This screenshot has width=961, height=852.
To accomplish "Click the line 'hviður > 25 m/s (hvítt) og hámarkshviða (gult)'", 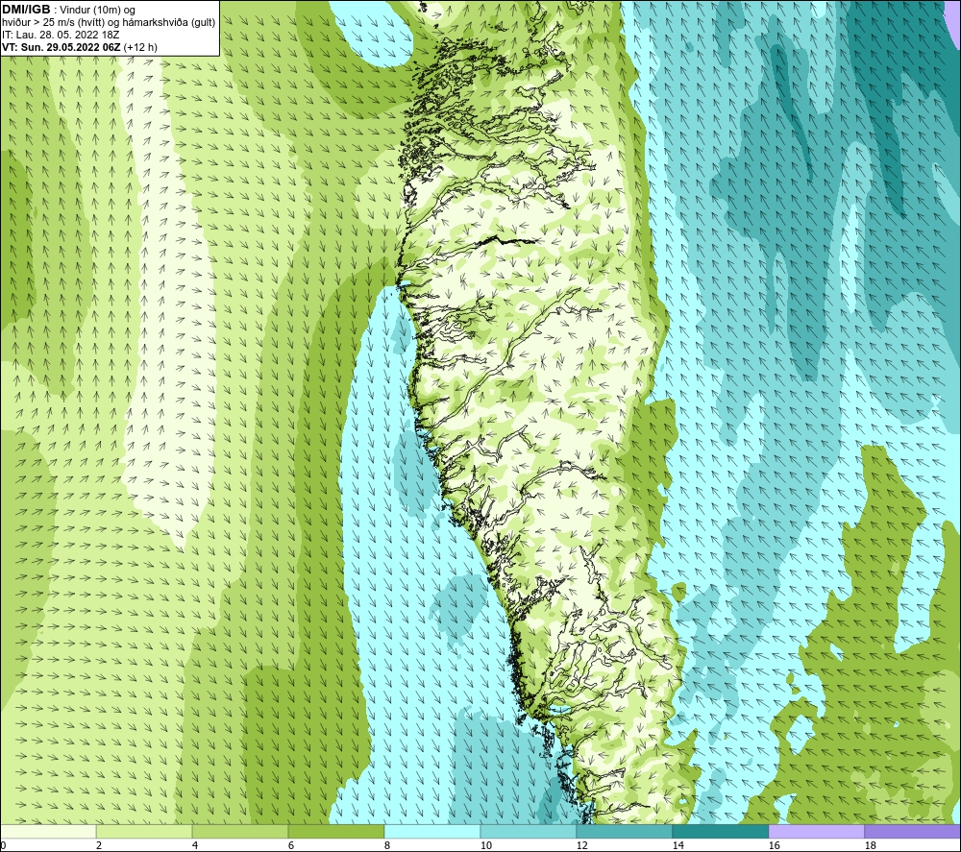I will (x=109, y=23).
